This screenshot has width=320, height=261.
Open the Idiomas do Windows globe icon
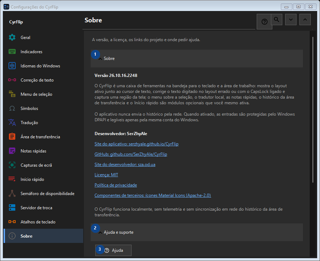point(12,66)
